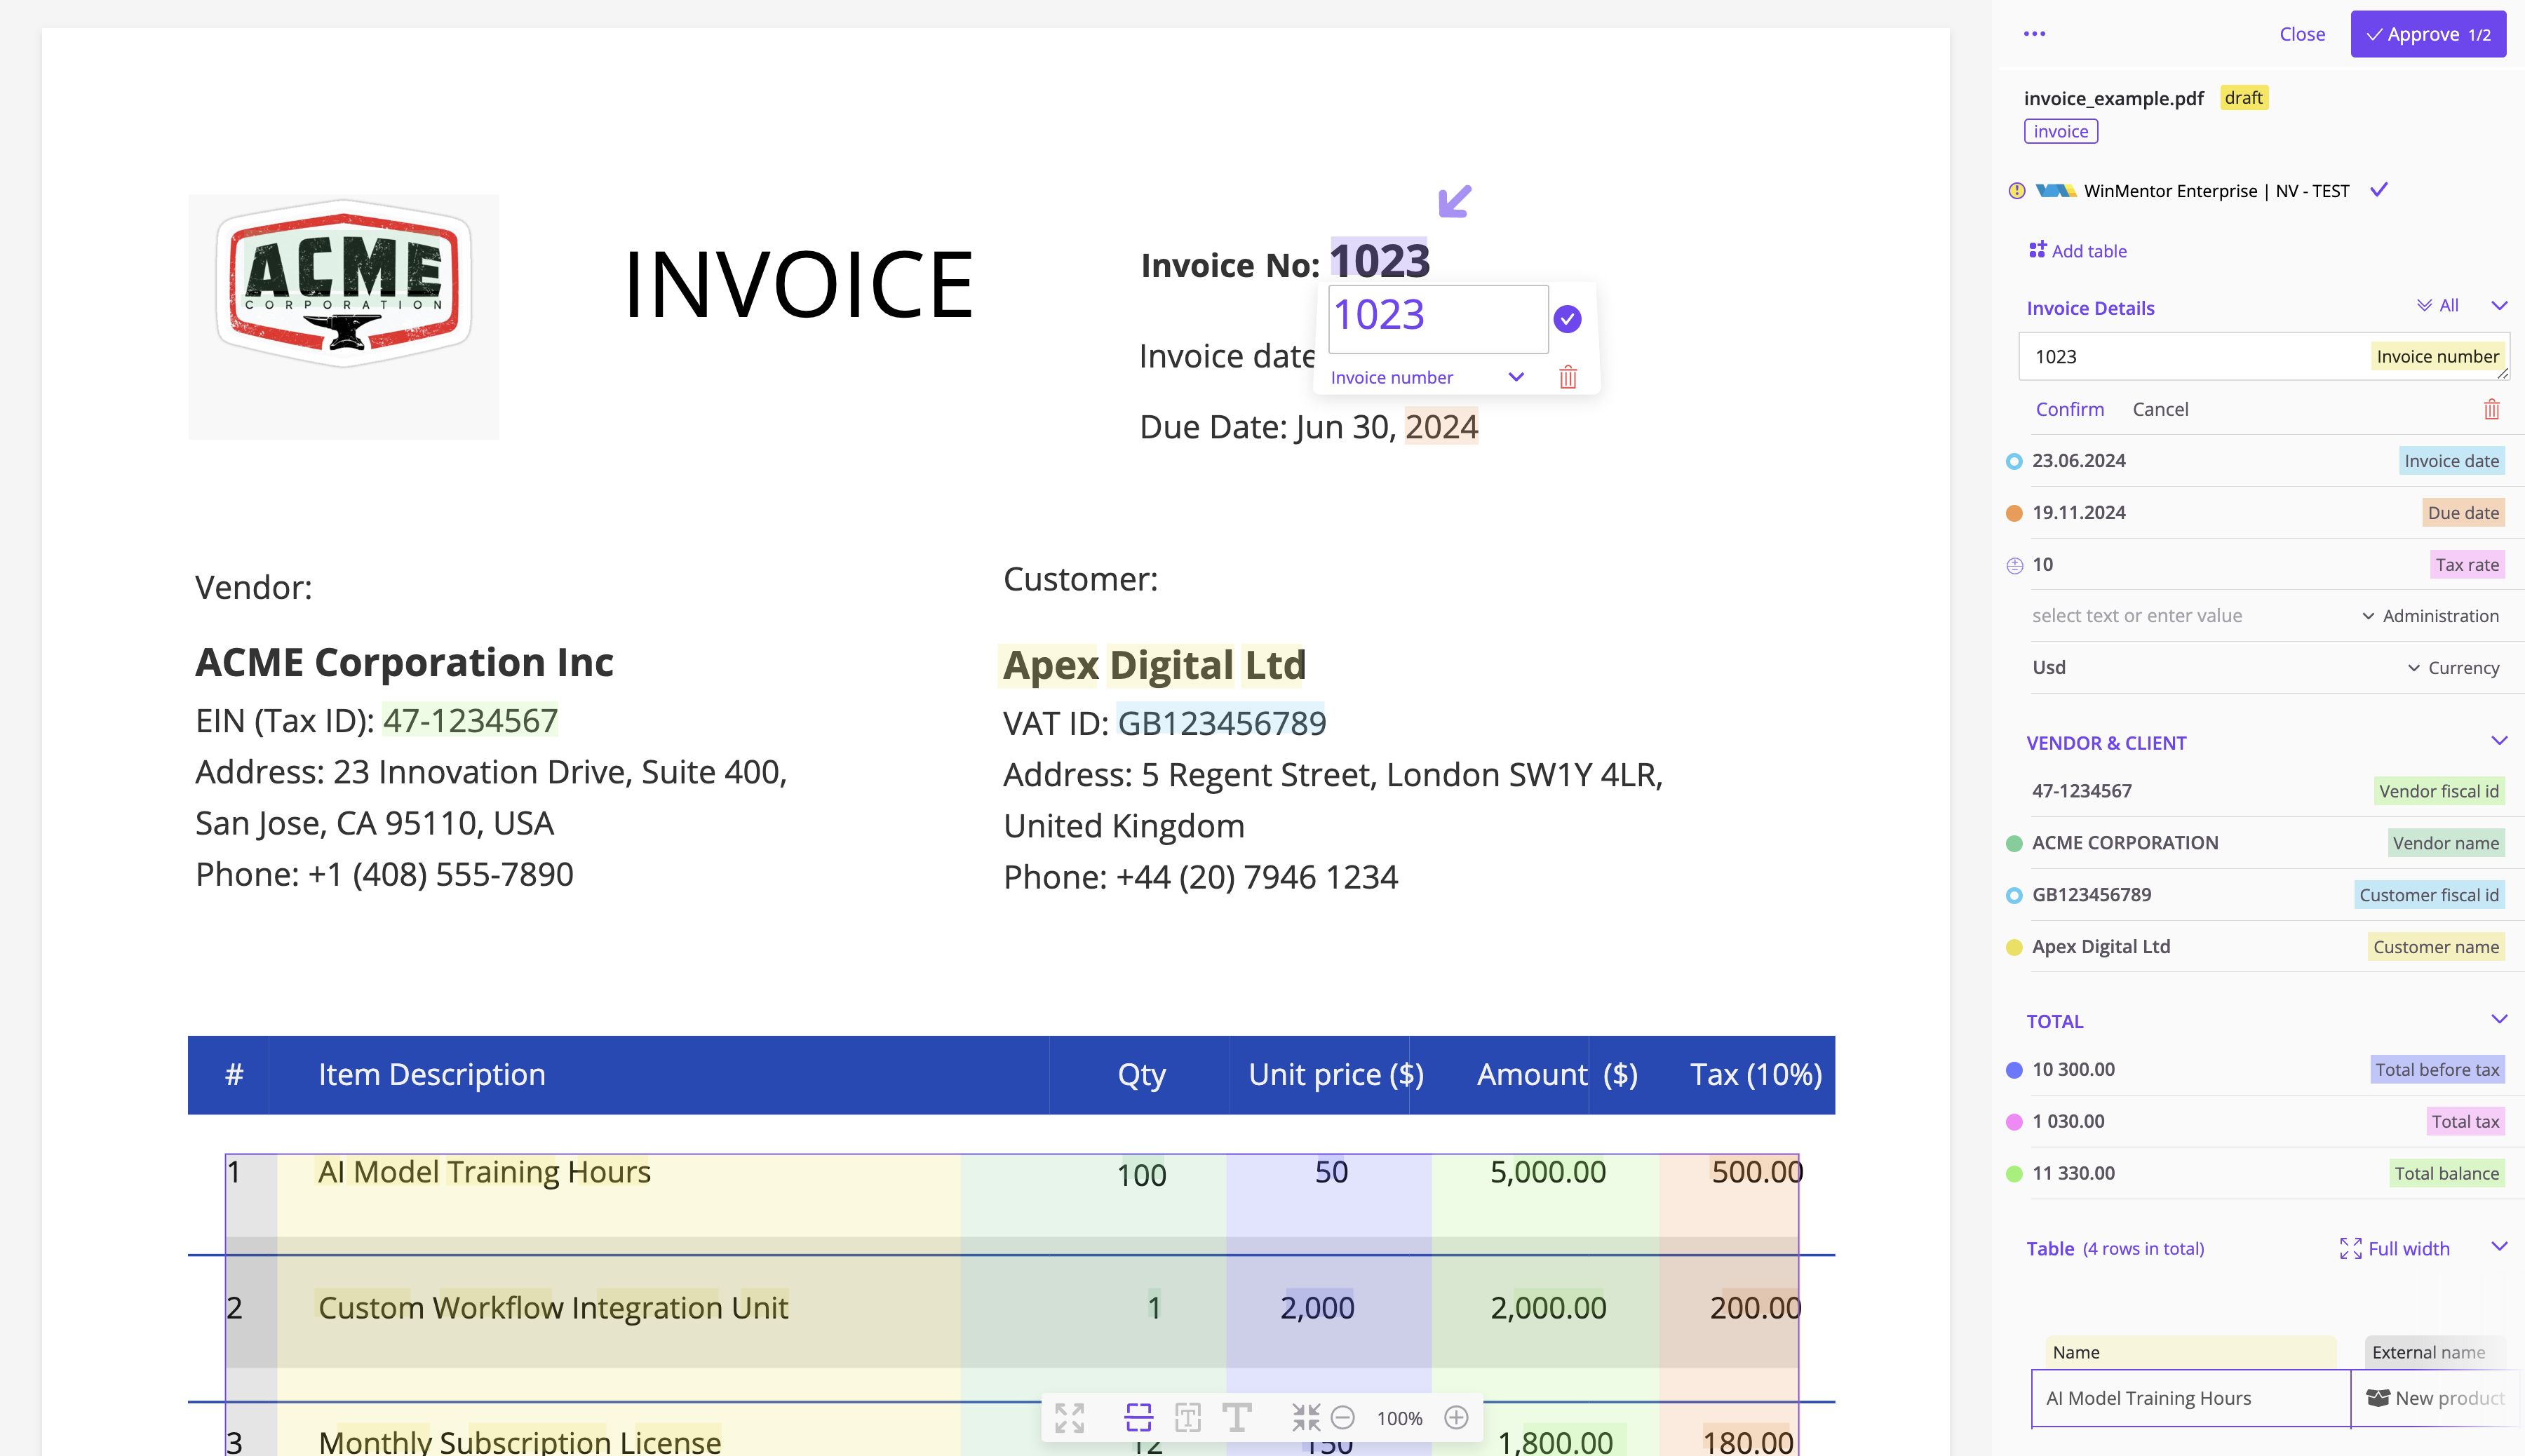Open the Invoice number field type dropdown
The width and height of the screenshot is (2525, 1456).
(x=1516, y=377)
